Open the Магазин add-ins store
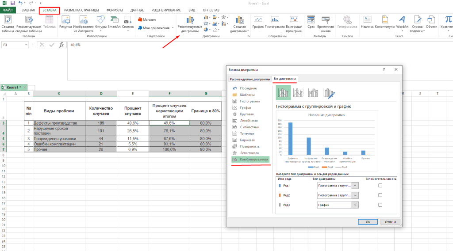This screenshot has height=251, width=453. 147,19
